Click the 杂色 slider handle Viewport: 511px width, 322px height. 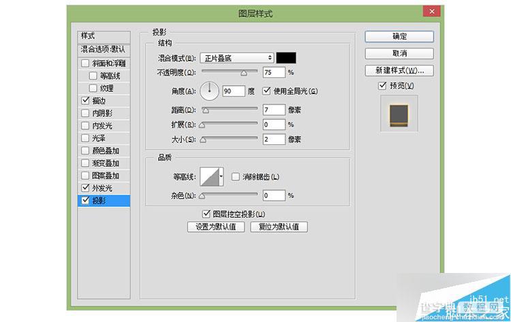202,196
